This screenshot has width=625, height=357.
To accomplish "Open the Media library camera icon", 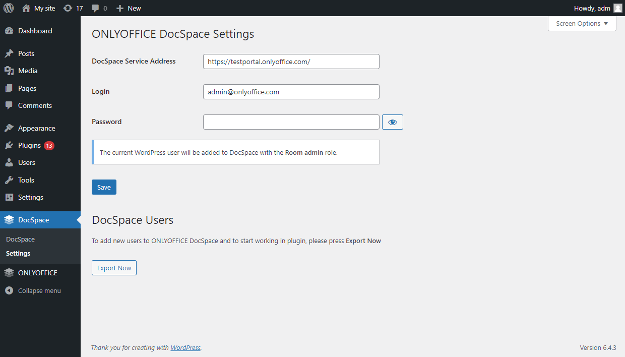I will point(11,71).
